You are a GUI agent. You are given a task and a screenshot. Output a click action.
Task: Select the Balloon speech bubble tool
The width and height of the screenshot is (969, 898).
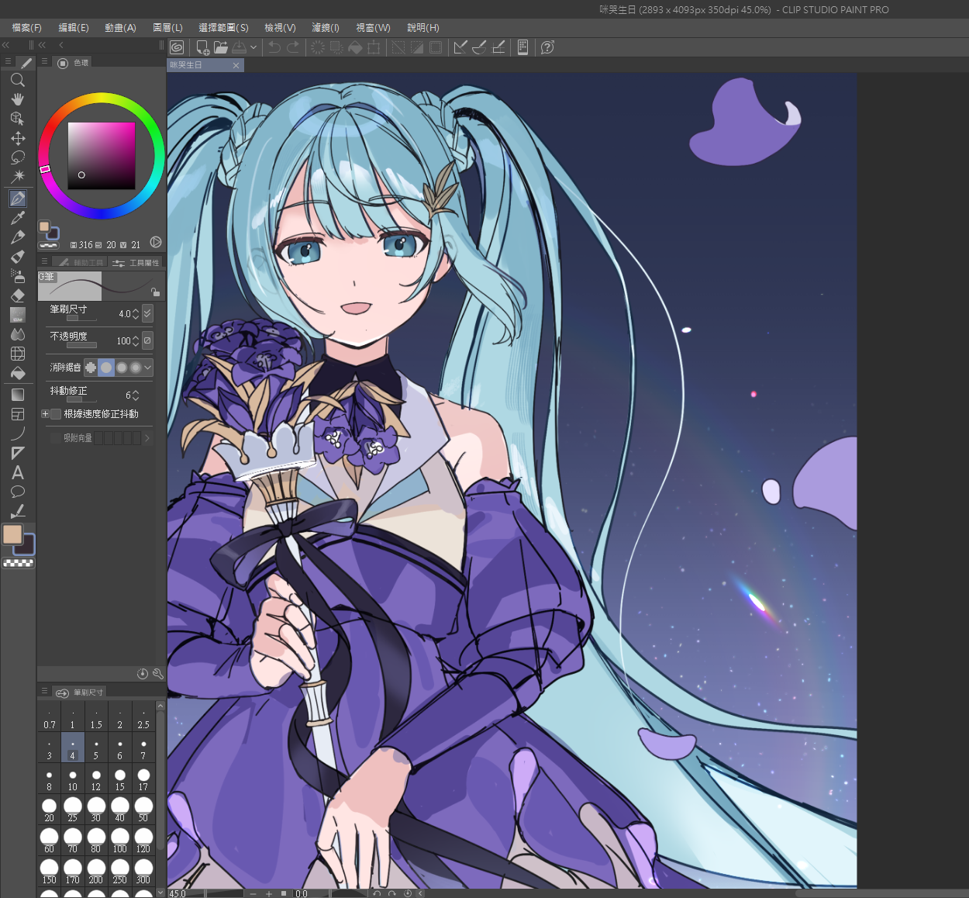18,492
